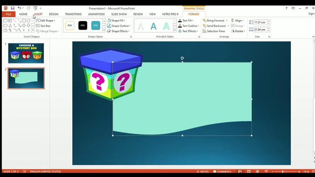Expand the shapes gallery More arrow
This screenshot has height=177, width=315.
coord(33,30)
